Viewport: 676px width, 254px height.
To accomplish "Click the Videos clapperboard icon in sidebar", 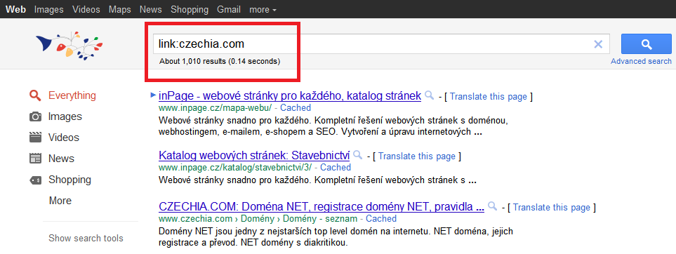I will pyautogui.click(x=35, y=138).
